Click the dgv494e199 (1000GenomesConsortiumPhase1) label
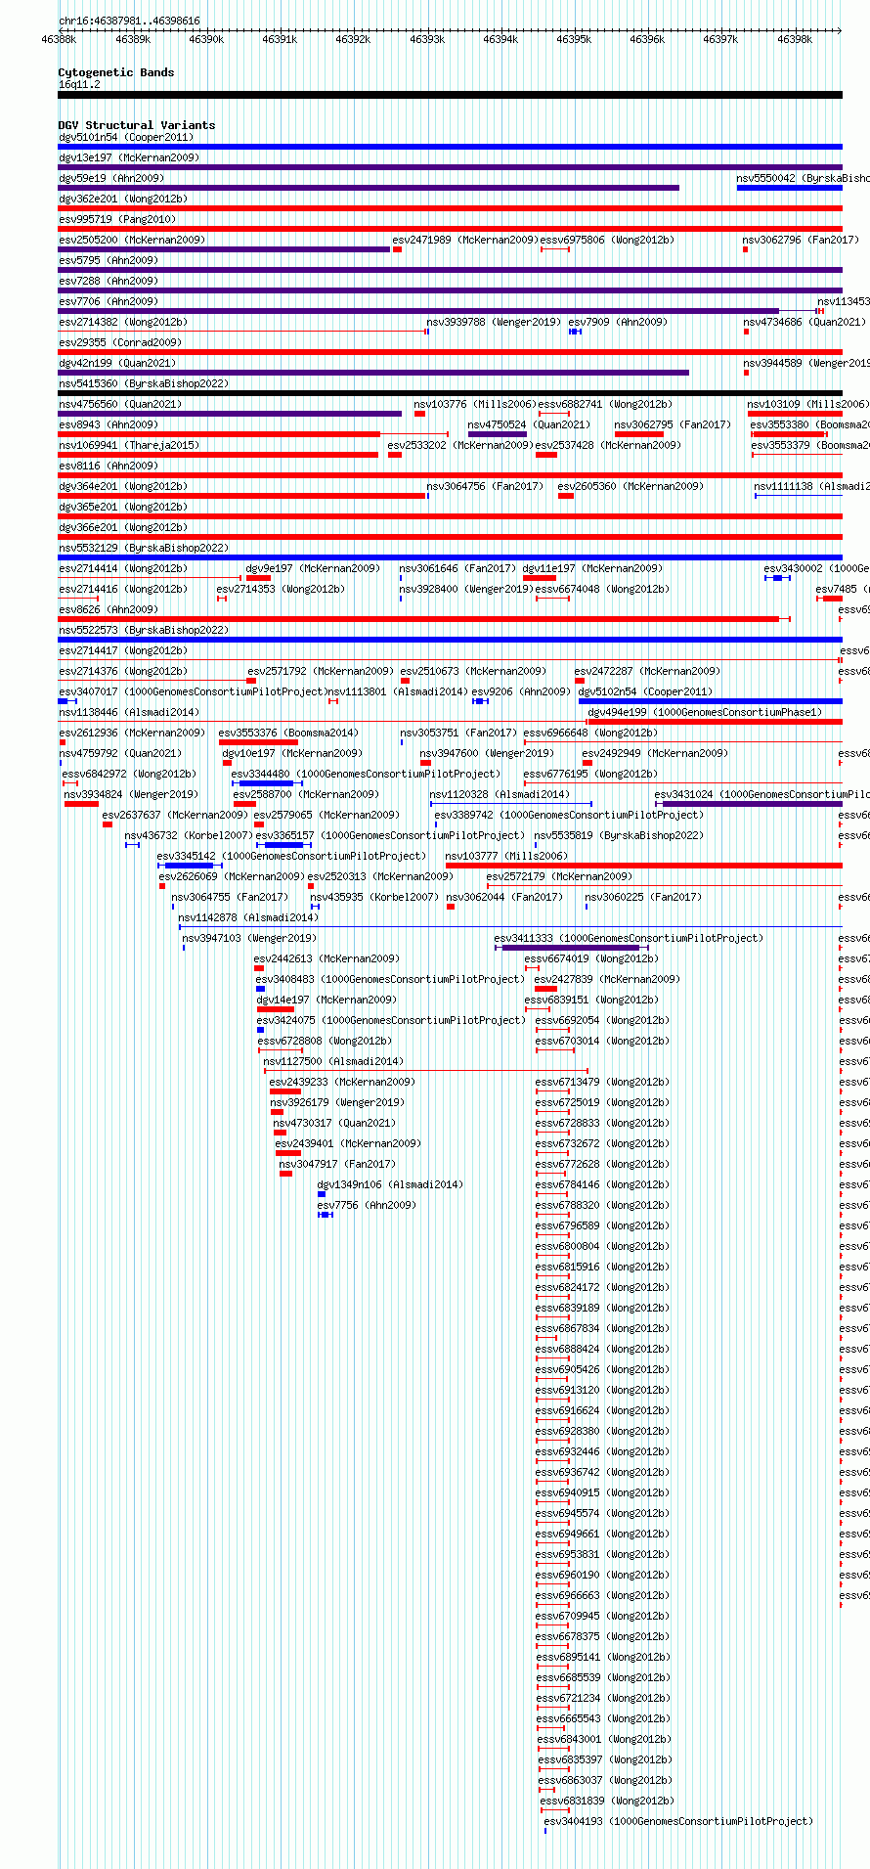Image resolution: width=870 pixels, height=1869 pixels. click(x=705, y=712)
